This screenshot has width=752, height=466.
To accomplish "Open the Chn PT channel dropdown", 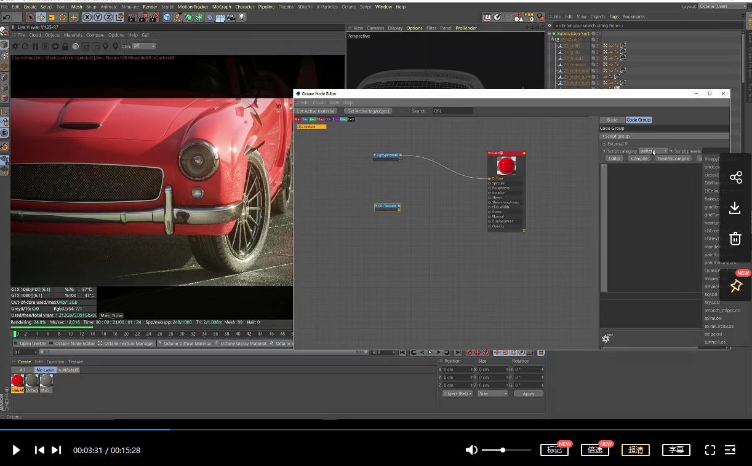I will coord(144,46).
